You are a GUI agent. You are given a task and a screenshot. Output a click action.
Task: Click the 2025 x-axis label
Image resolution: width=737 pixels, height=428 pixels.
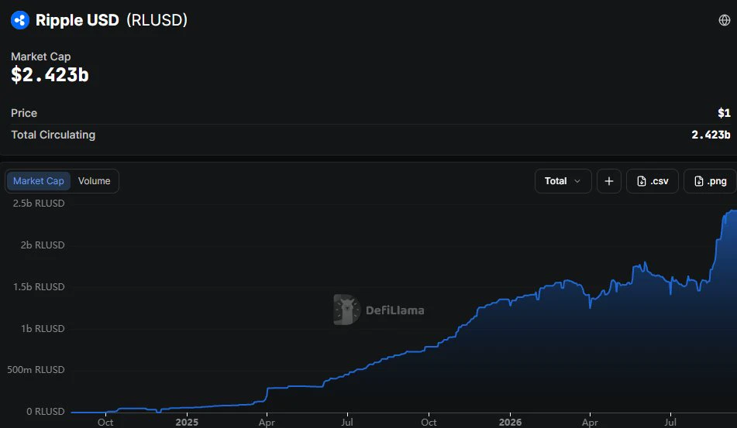pyautogui.click(x=187, y=423)
